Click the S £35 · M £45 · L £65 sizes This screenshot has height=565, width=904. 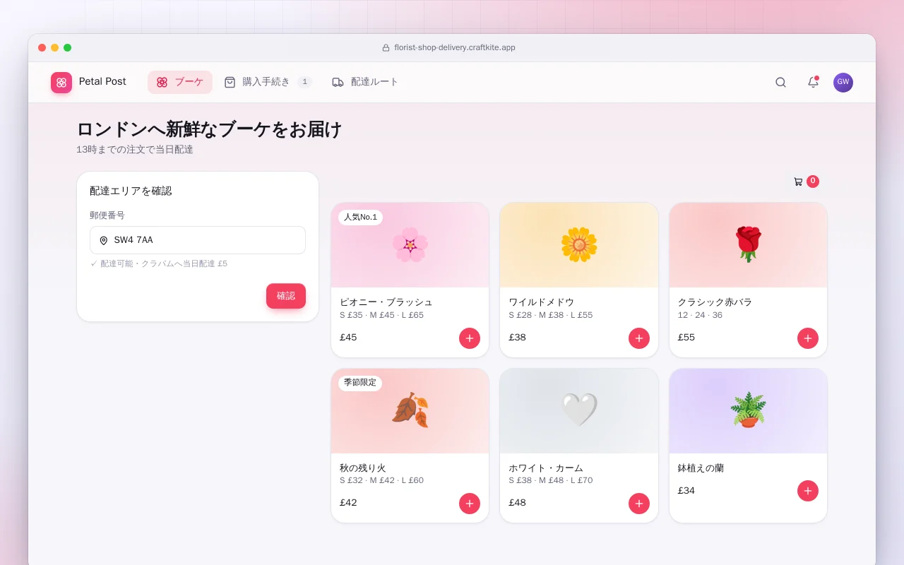381,315
